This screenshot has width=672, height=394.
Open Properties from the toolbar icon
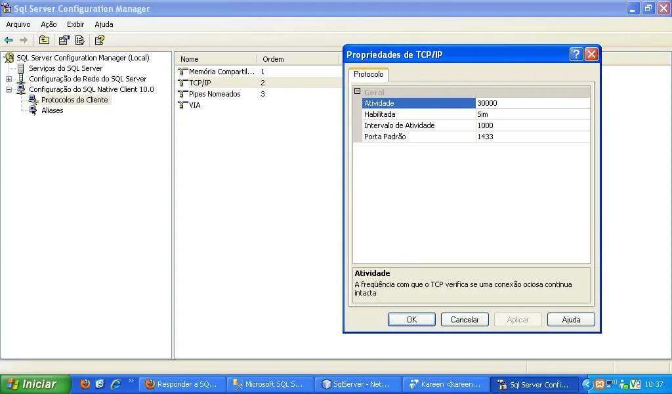click(64, 40)
